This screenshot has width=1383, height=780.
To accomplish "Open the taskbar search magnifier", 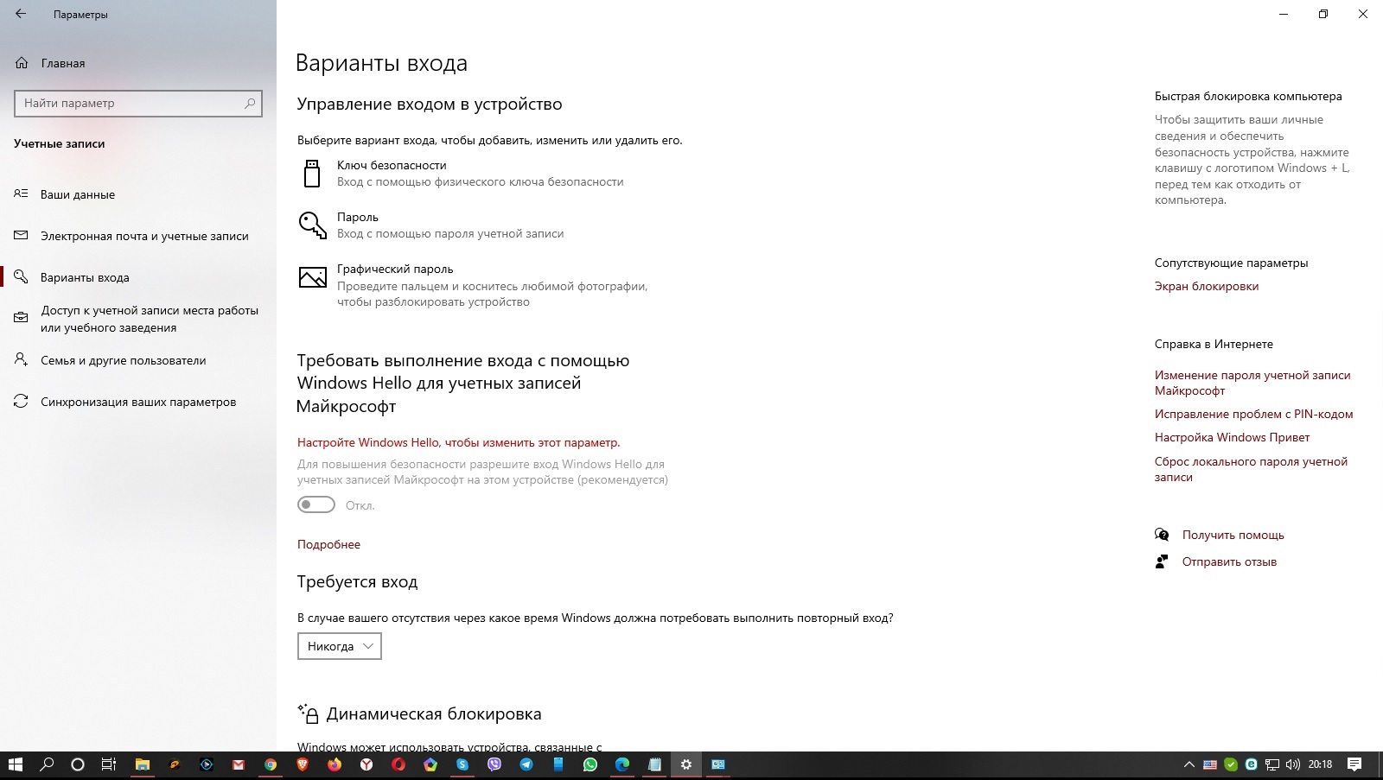I will (47, 764).
